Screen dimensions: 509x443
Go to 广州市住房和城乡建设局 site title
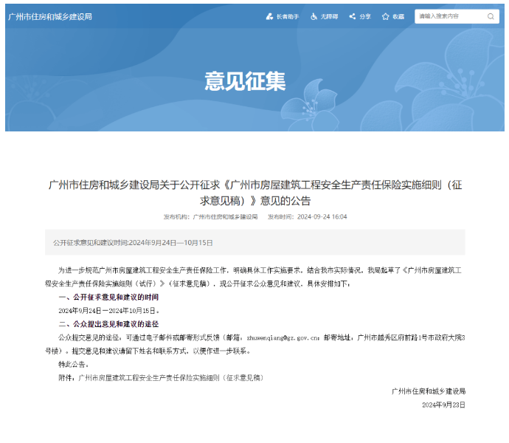click(x=50, y=16)
